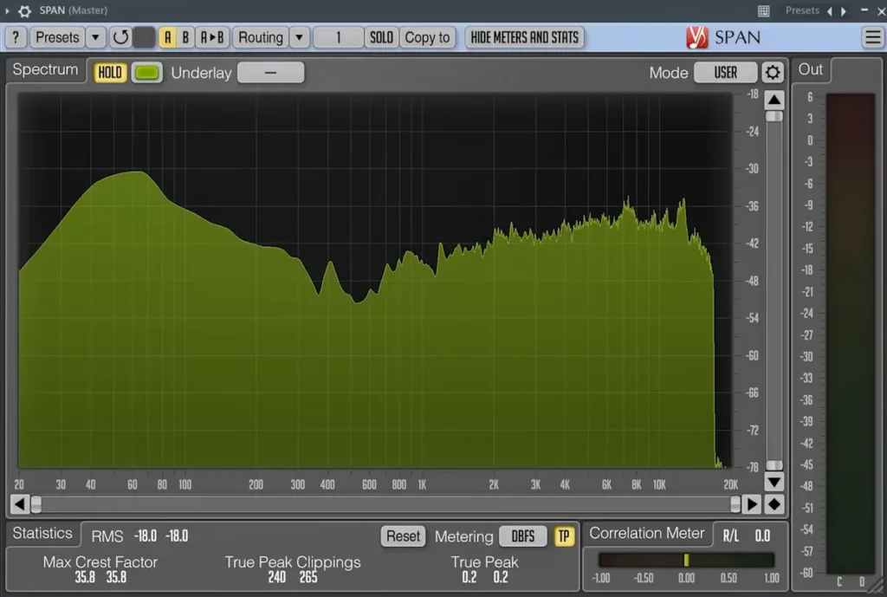Viewport: 887px width, 597px height.
Task: Click the diamond reset-zoom icon
Action: (x=774, y=504)
